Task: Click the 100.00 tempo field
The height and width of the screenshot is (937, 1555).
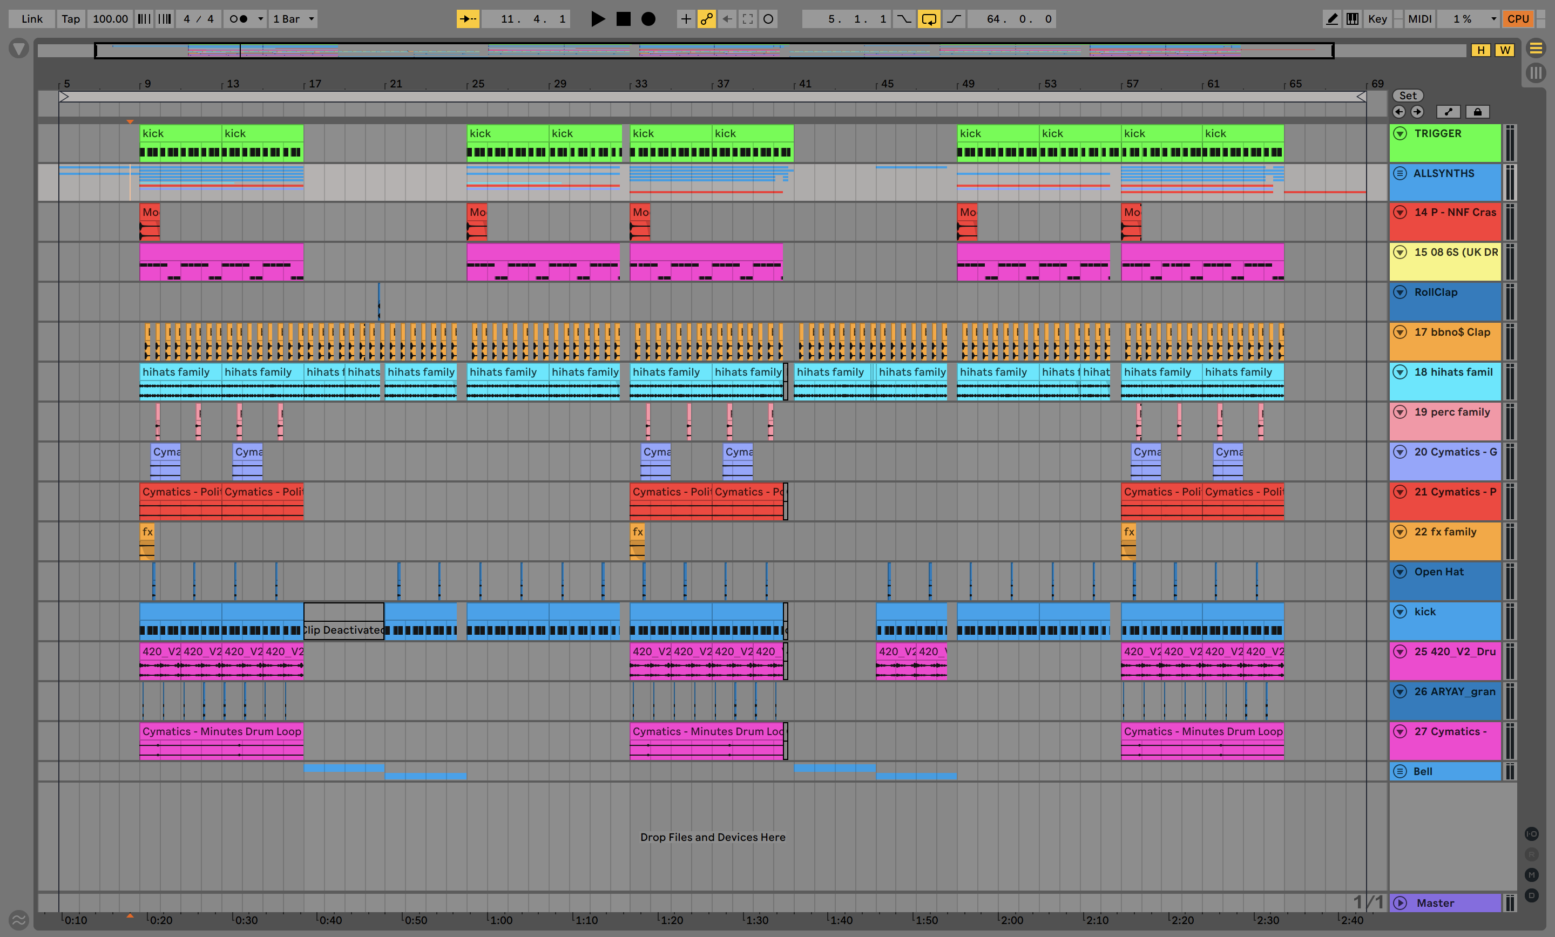Action: tap(111, 19)
